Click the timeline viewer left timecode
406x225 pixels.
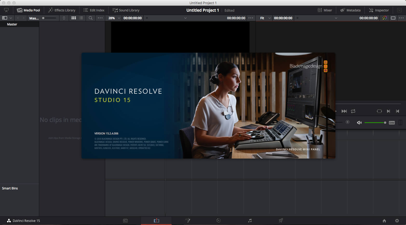tap(283, 18)
